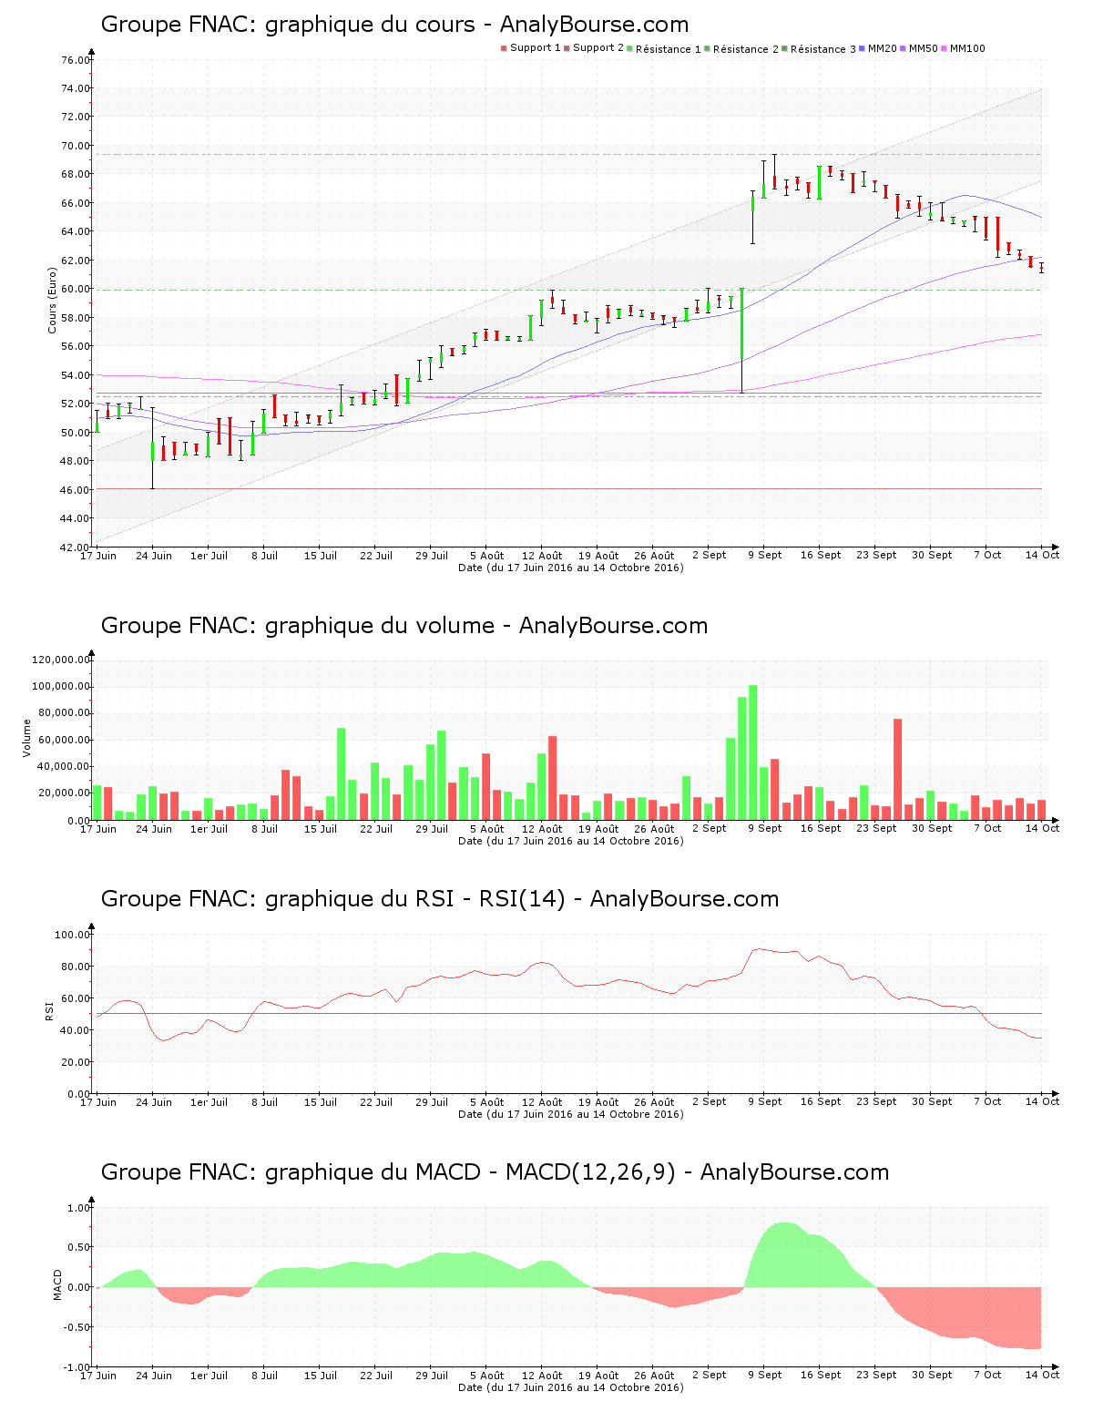Click the '23 Sept' date on volume chart
Viewport: 1093px width, 1412px height.
pos(876,829)
